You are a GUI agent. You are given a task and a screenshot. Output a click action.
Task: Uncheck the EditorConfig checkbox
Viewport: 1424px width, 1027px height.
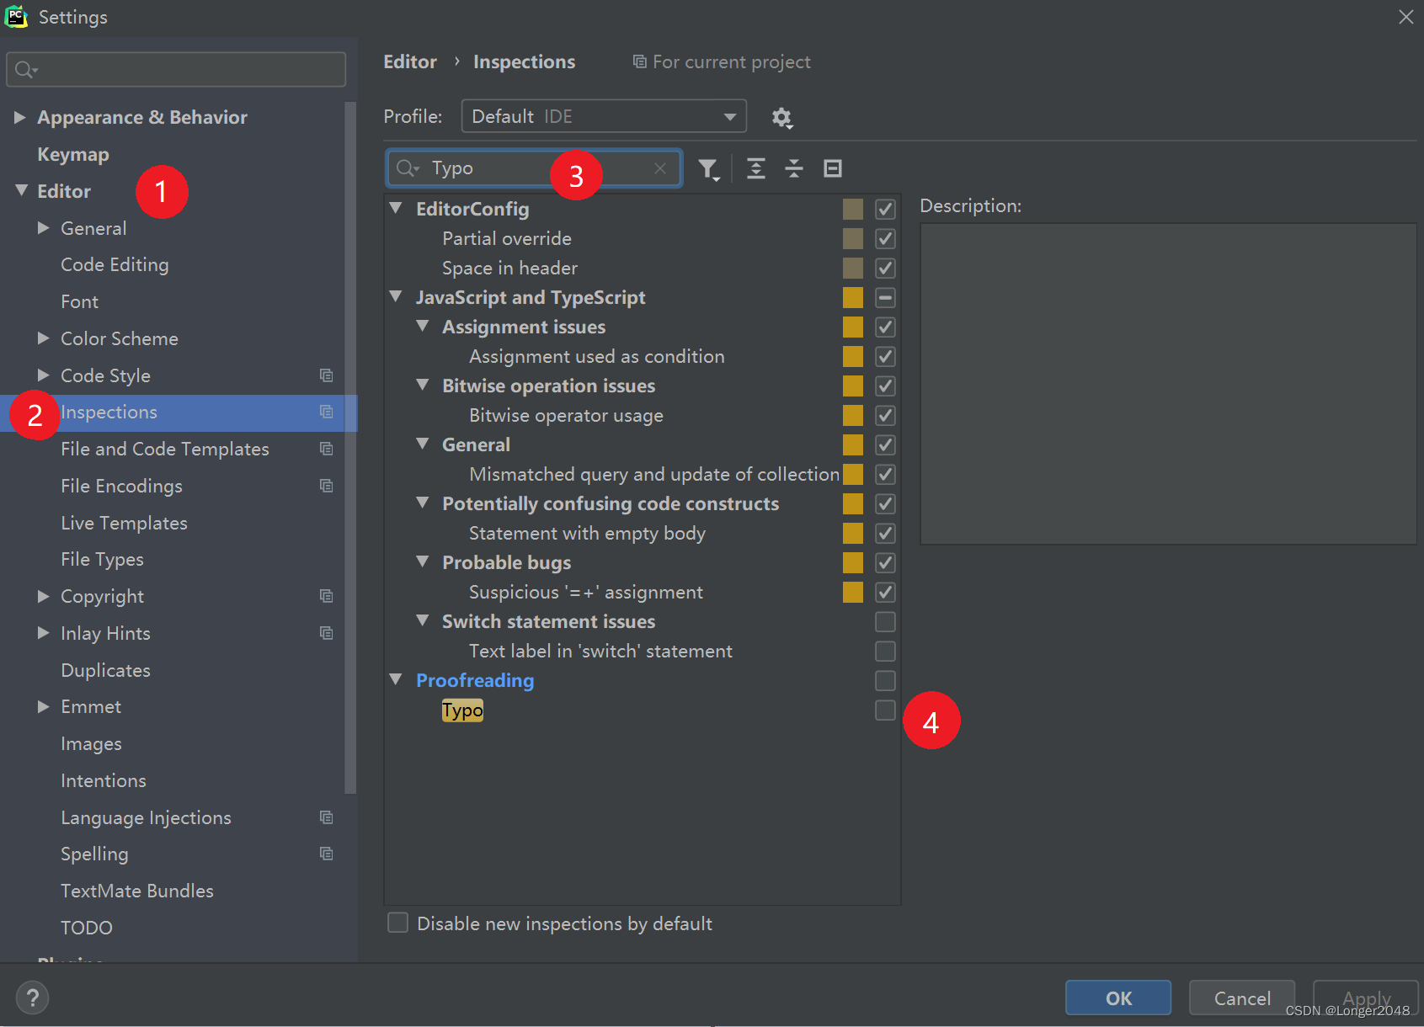[x=885, y=209]
